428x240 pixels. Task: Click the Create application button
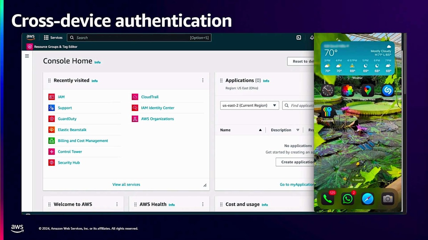(x=295, y=162)
